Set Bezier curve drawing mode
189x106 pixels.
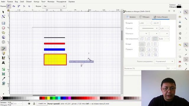pyautogui.click(x=9, y=6)
